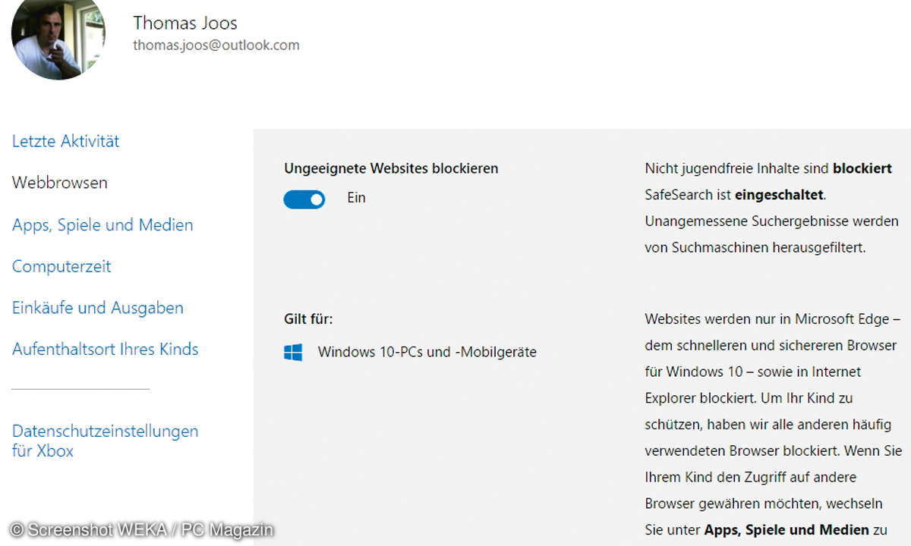This screenshot has height=546, width=911.
Task: Go to Computerzeit settings
Action: tap(61, 266)
